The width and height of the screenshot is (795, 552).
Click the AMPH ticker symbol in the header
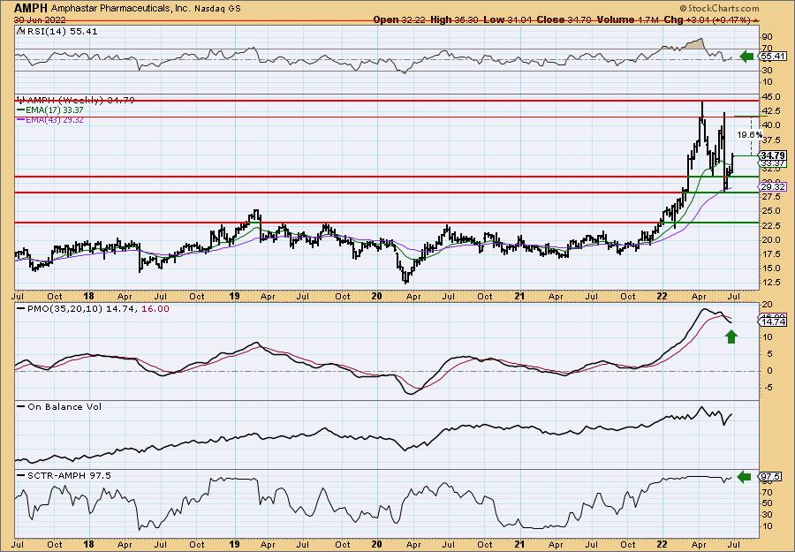tap(32, 8)
